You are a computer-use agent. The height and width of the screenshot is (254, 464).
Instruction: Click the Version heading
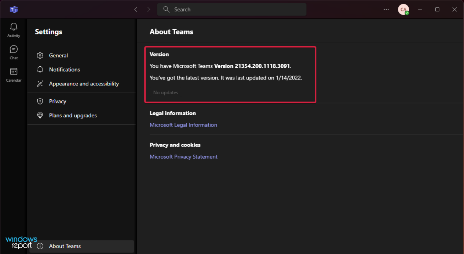159,54
